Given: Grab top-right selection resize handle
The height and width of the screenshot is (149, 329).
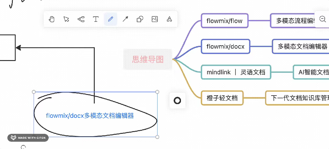Looking at the screenshot, I should point(157,92).
